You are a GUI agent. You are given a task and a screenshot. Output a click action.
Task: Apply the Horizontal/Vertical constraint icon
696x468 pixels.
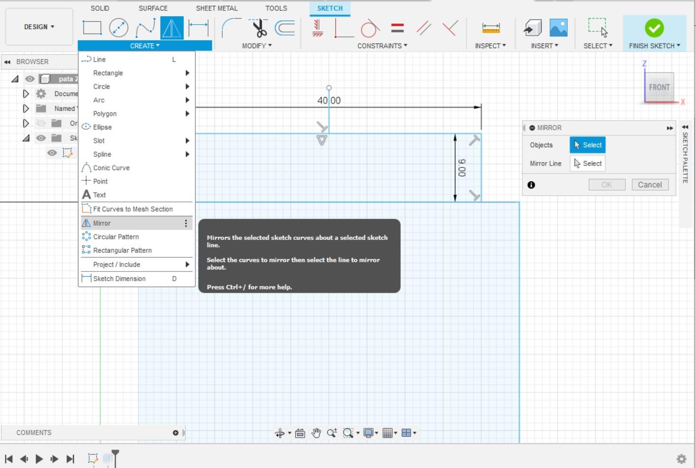point(318,28)
